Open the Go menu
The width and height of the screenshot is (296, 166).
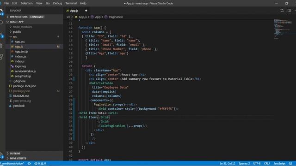click(x=48, y=3)
